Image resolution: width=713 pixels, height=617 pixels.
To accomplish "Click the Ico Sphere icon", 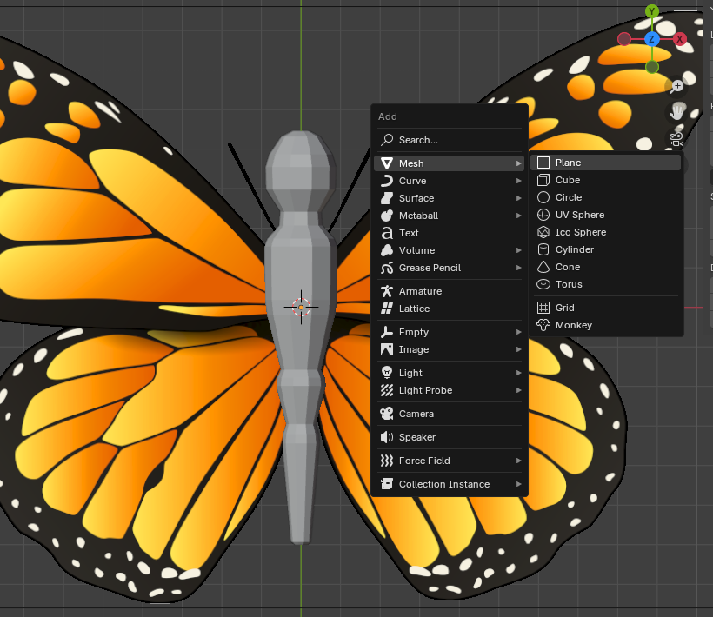I will click(543, 232).
